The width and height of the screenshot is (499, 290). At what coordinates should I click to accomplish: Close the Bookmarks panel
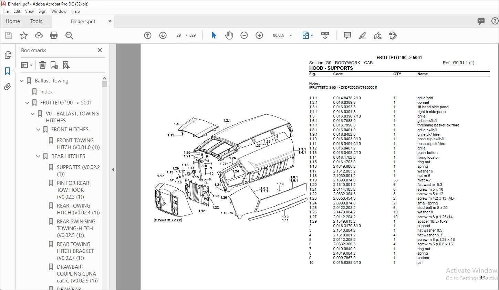(x=100, y=50)
